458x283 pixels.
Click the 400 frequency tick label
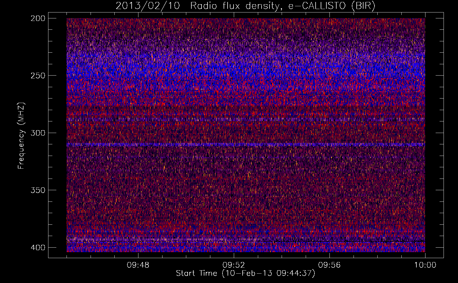[x=38, y=247]
